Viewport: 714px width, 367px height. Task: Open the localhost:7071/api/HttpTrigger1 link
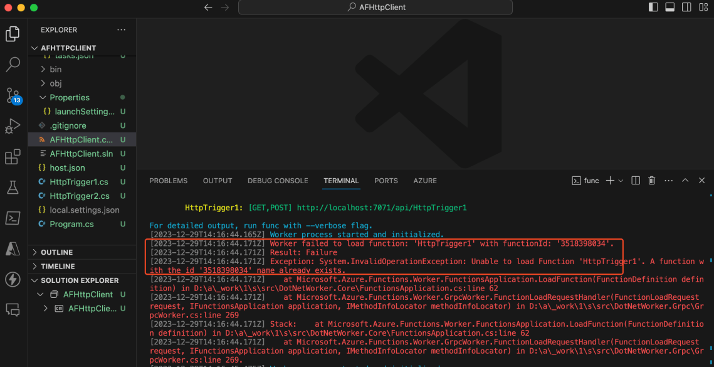point(382,208)
